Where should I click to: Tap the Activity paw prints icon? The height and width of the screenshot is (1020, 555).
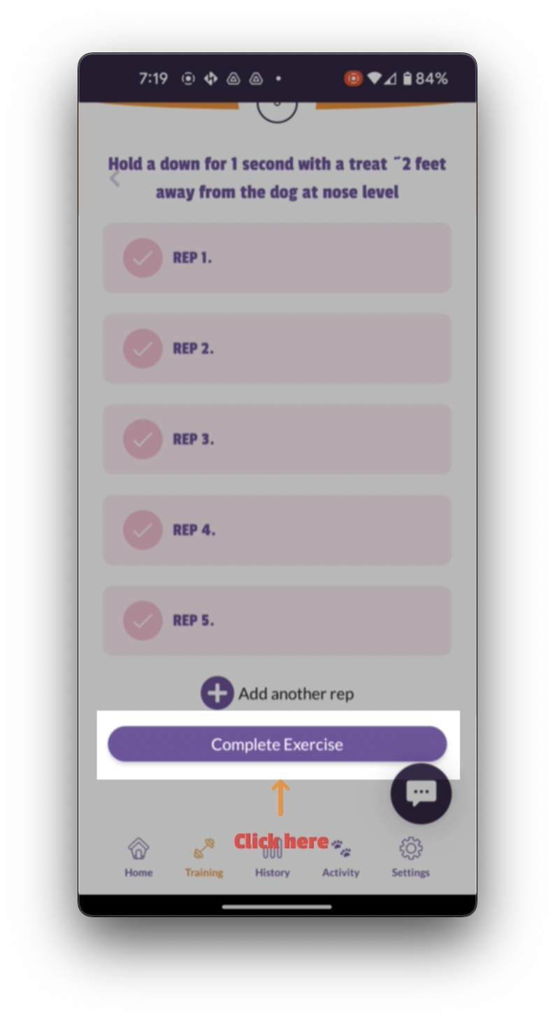pyautogui.click(x=341, y=849)
